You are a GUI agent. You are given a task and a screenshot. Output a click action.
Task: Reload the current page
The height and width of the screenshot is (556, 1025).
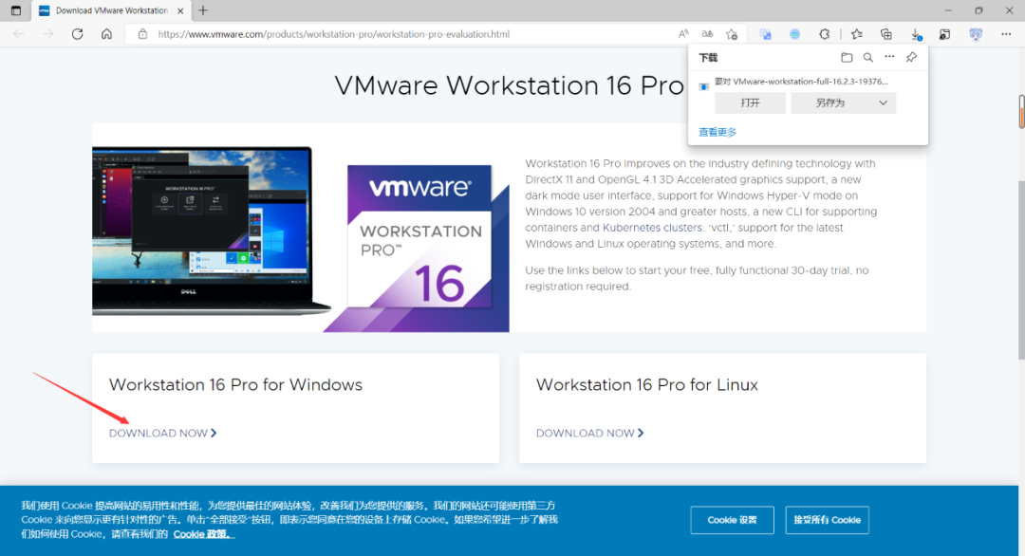(x=77, y=34)
